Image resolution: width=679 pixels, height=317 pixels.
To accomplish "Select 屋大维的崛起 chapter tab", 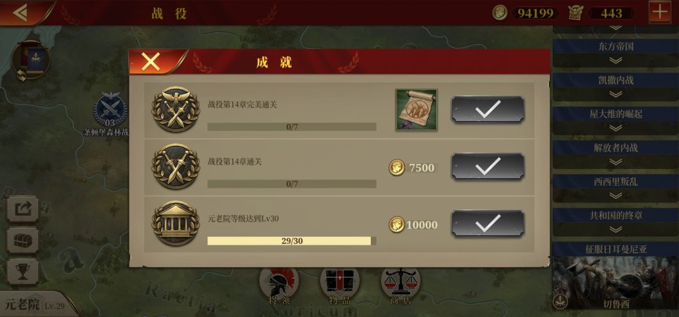I will (x=616, y=114).
